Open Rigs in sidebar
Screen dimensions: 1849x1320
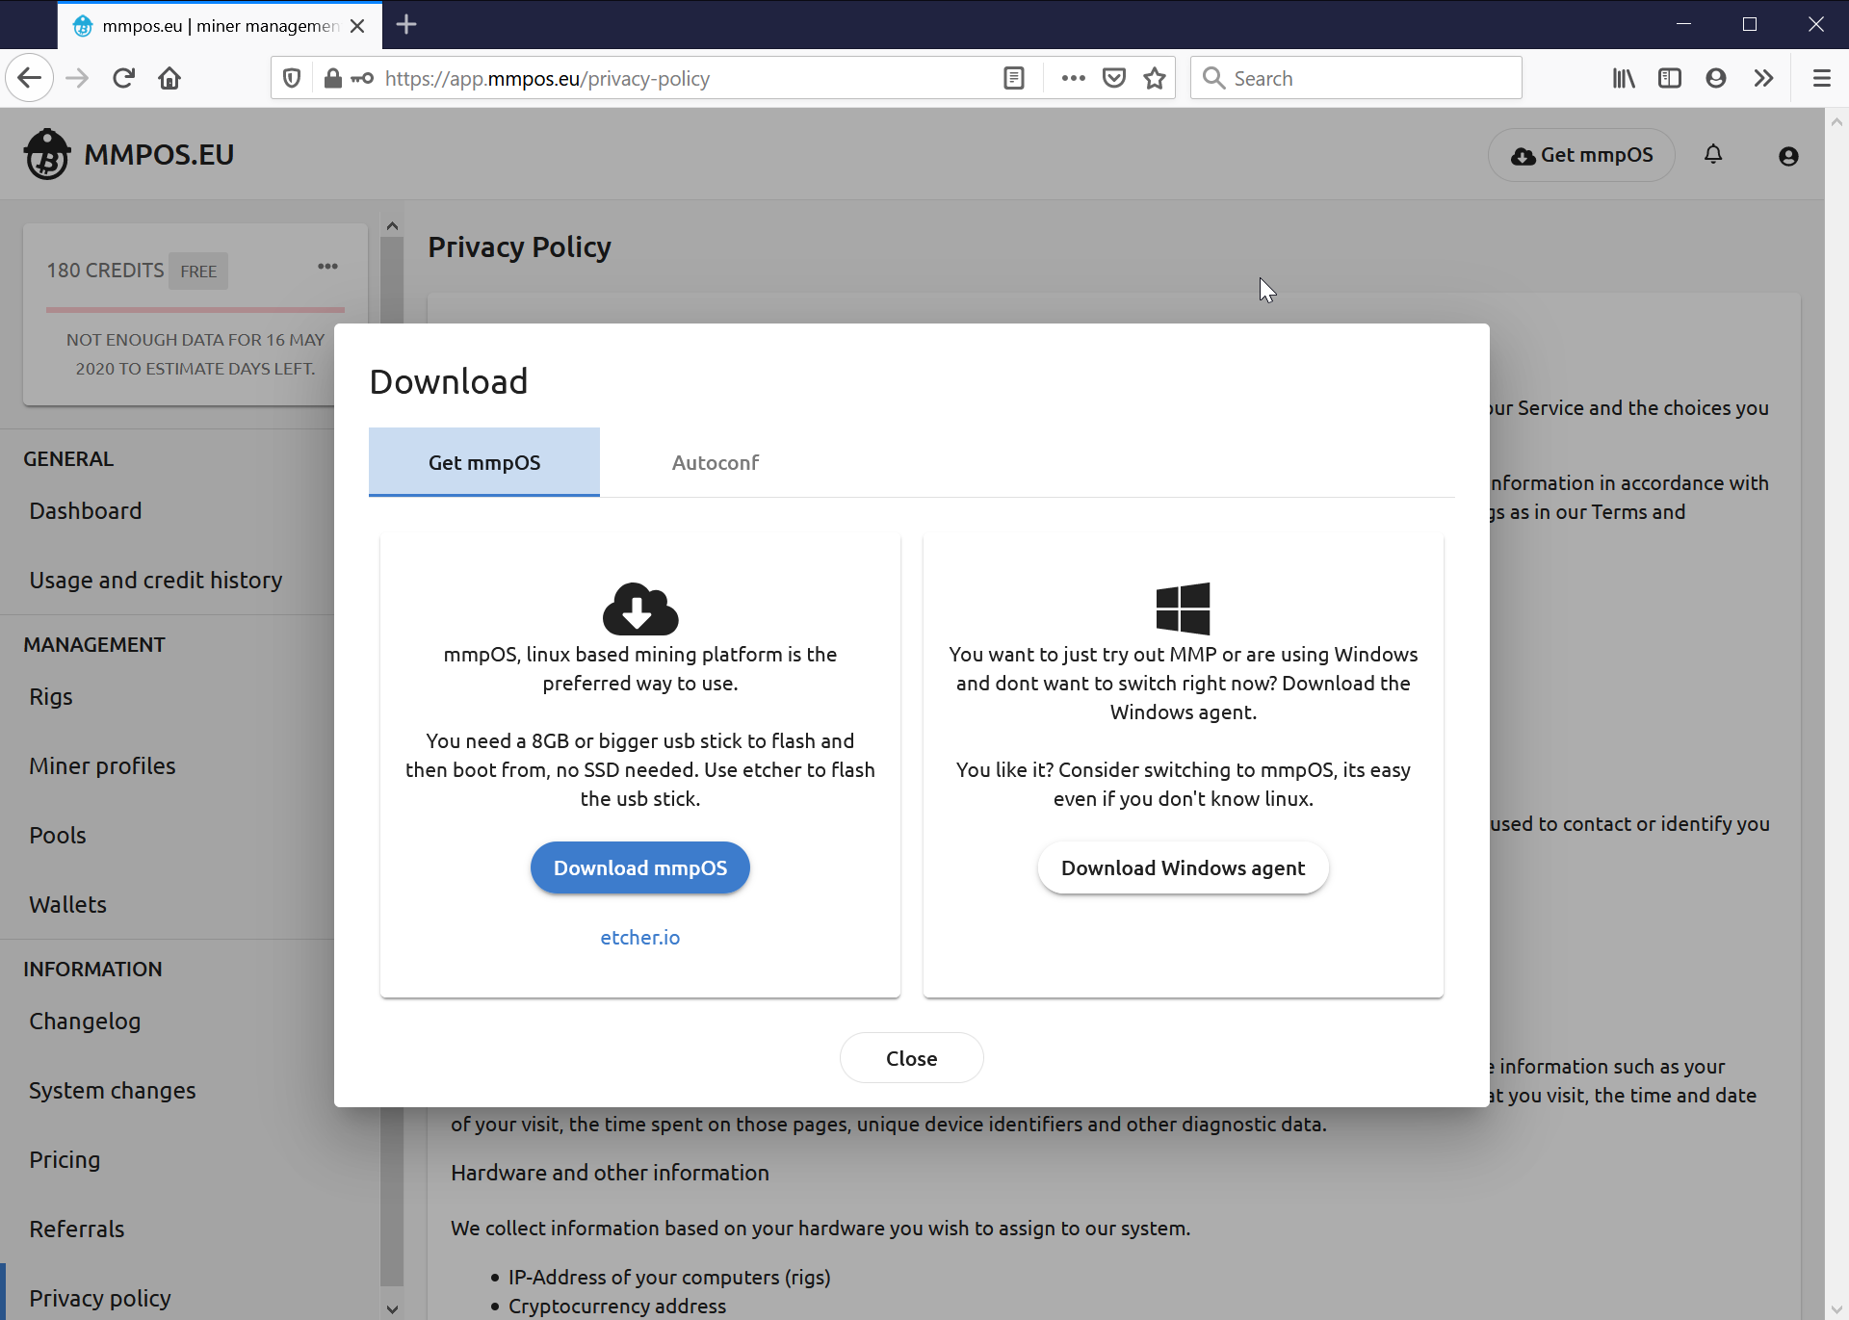point(50,696)
